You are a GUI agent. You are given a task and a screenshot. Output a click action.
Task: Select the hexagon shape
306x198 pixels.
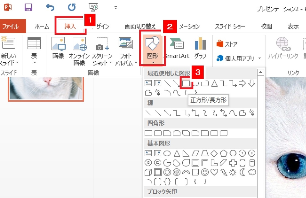click(x=233, y=153)
